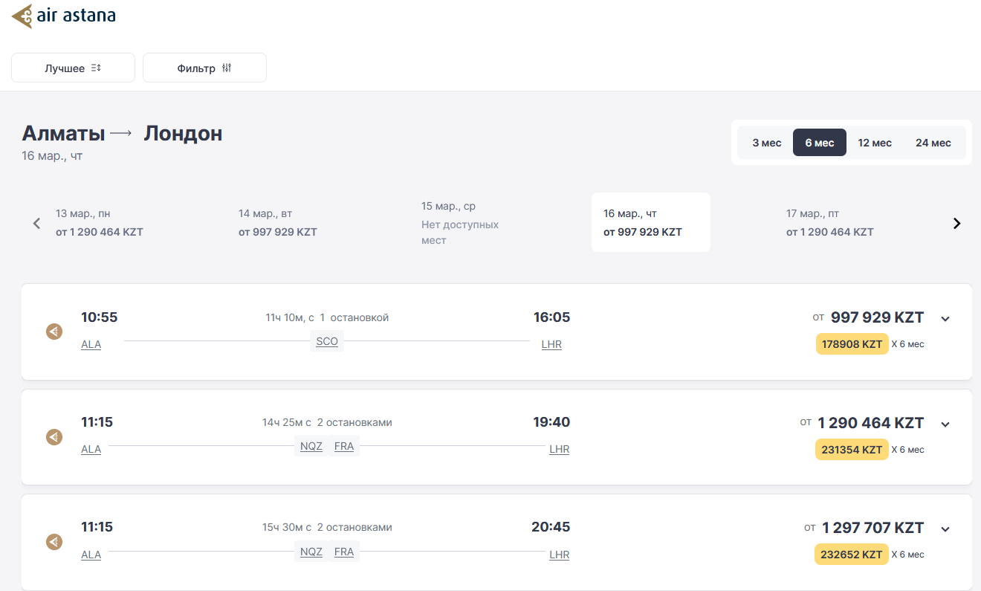The width and height of the screenshot is (981, 591).
Task: Select the 3 мес installment period
Action: pyautogui.click(x=766, y=143)
